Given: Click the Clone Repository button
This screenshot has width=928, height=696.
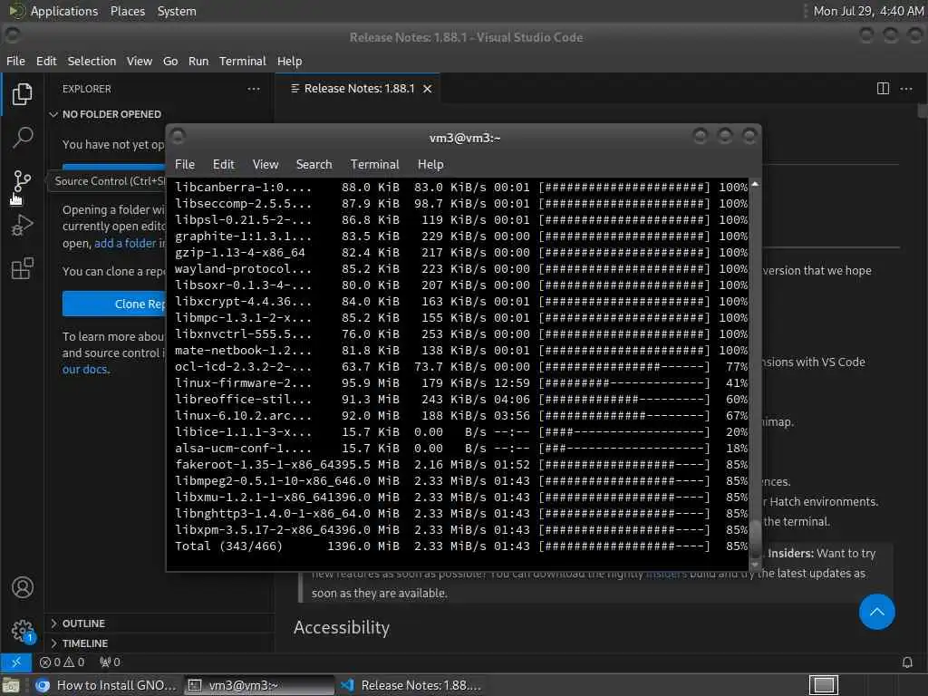Looking at the screenshot, I should [114, 304].
